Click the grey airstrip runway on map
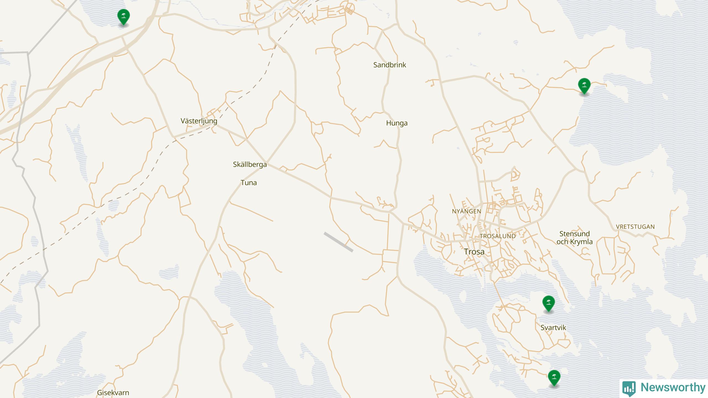Viewport: 708px width, 398px height. (339, 242)
